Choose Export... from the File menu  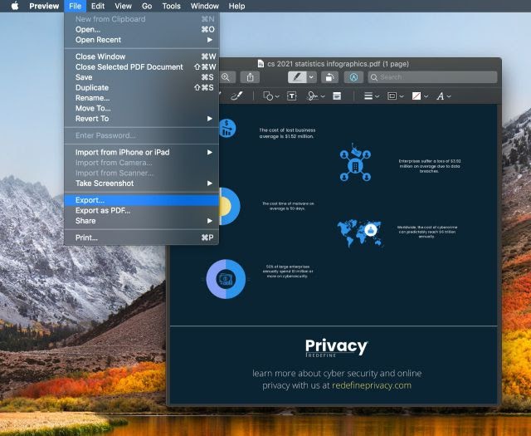[x=90, y=200]
